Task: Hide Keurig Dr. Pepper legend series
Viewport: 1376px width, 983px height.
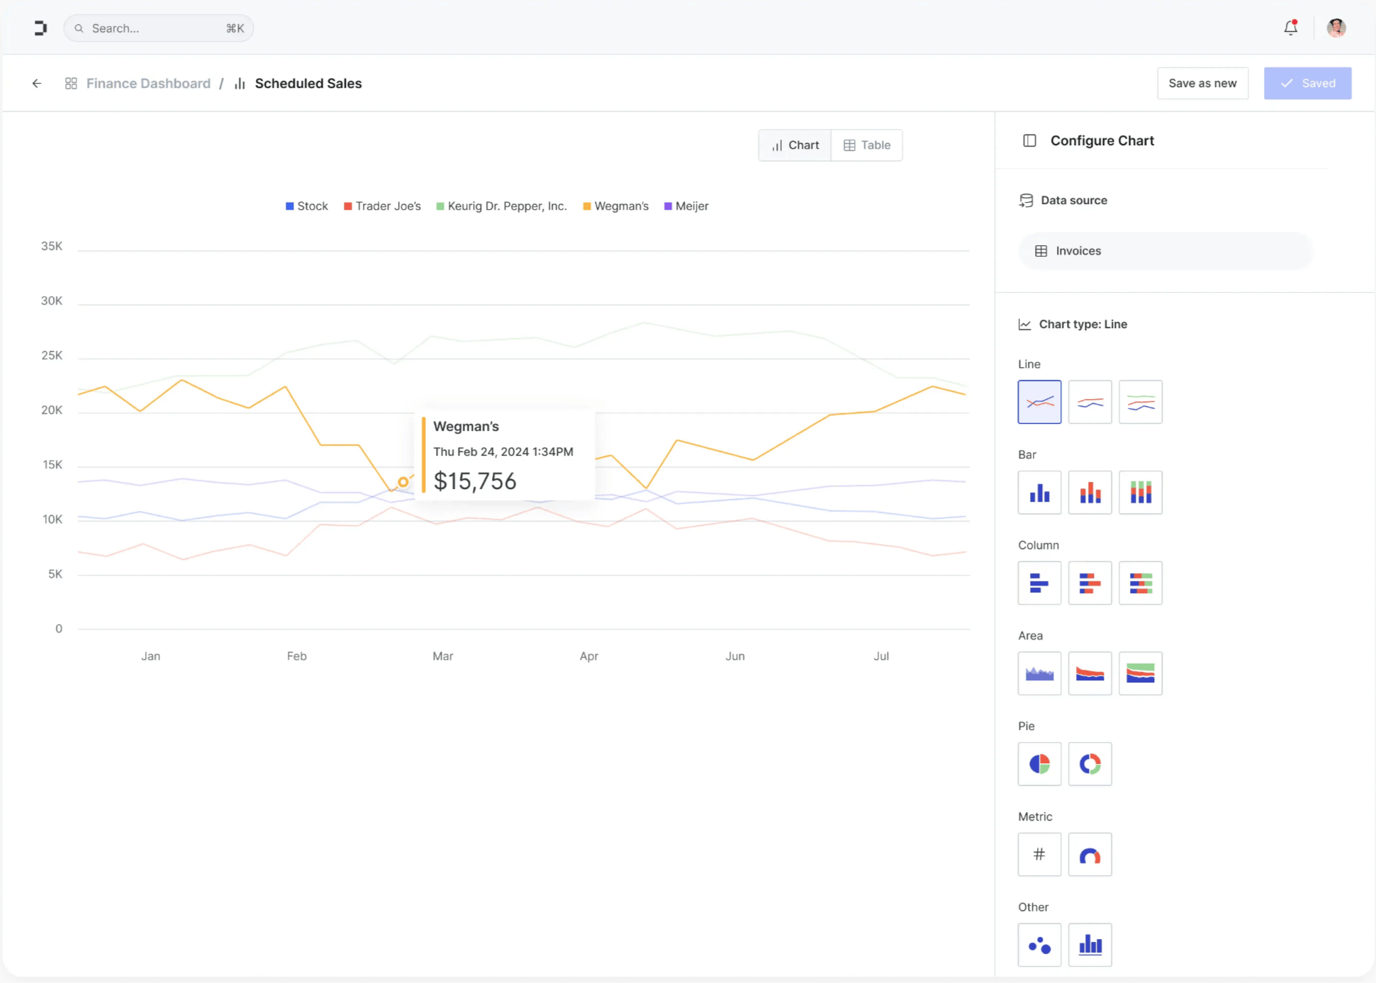Action: coord(501,206)
